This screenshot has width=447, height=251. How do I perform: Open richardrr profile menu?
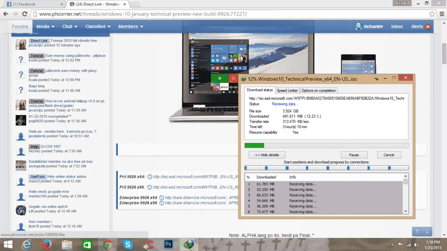click(x=369, y=26)
